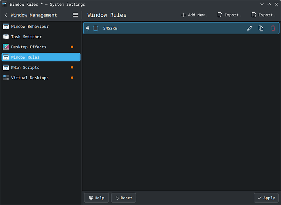281x205 pixels.
Task: Go back using the Window Management arrow
Action: 6,15
